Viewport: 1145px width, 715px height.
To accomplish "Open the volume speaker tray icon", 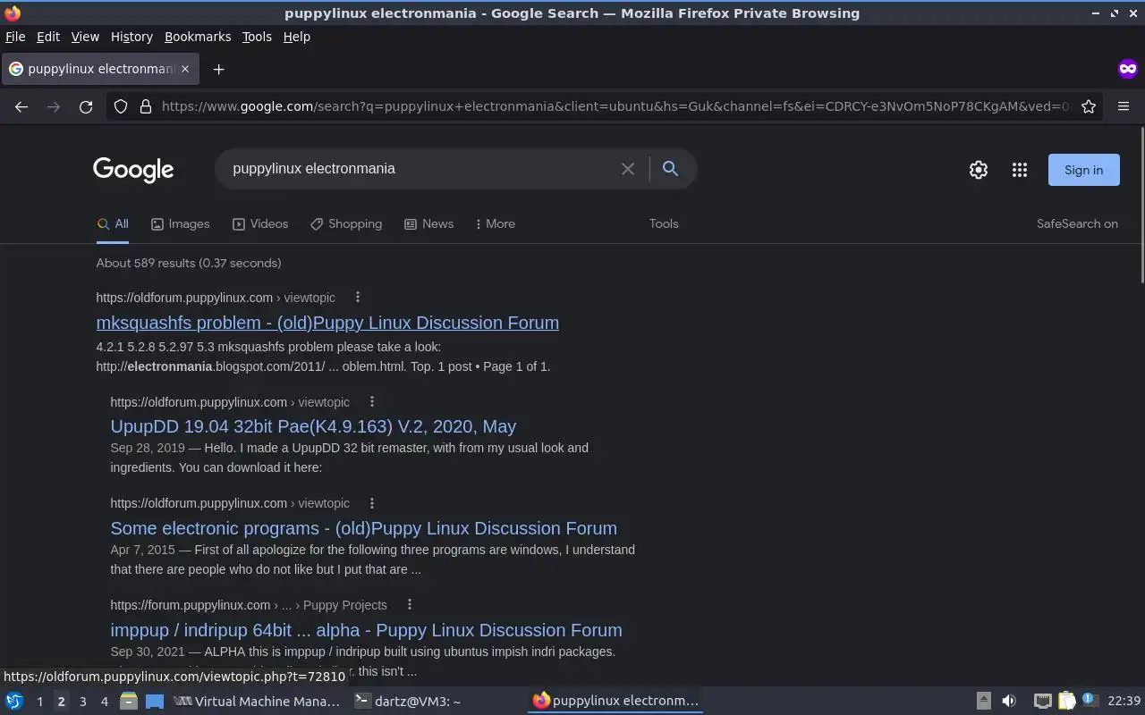I will pyautogui.click(x=1009, y=702).
